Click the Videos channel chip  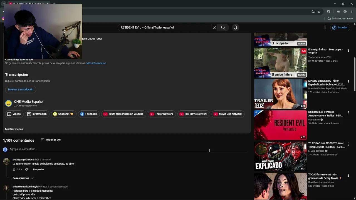pyautogui.click(x=14, y=114)
